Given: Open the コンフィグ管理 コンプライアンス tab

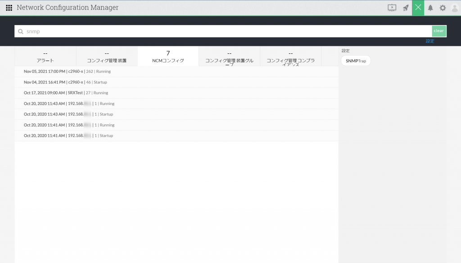Looking at the screenshot, I should (290, 57).
